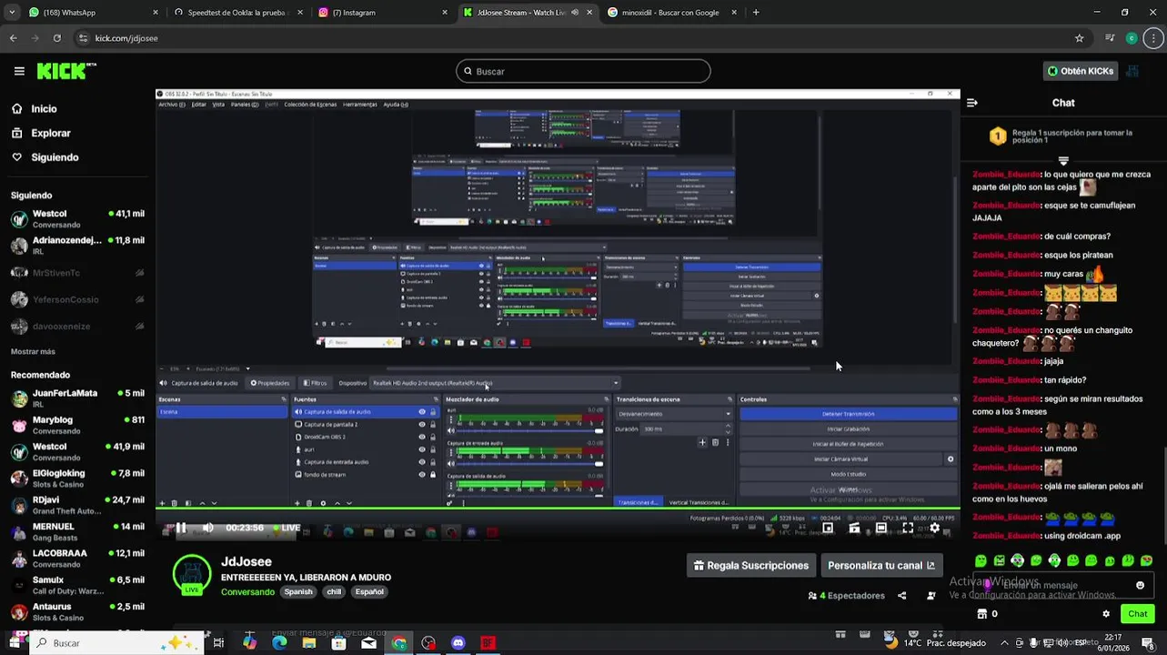The height and width of the screenshot is (655, 1167).
Task: Open Inicio in the Kick sidebar
Action: click(x=34, y=108)
